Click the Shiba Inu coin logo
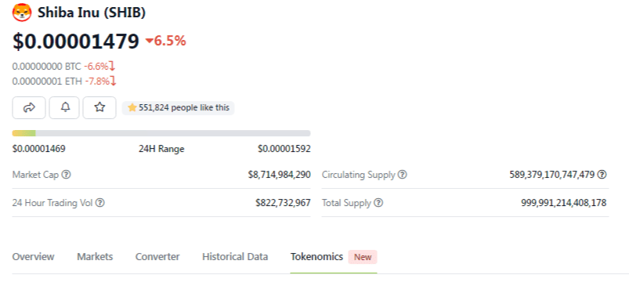Screen dimensions: 629x282 pos(22,13)
